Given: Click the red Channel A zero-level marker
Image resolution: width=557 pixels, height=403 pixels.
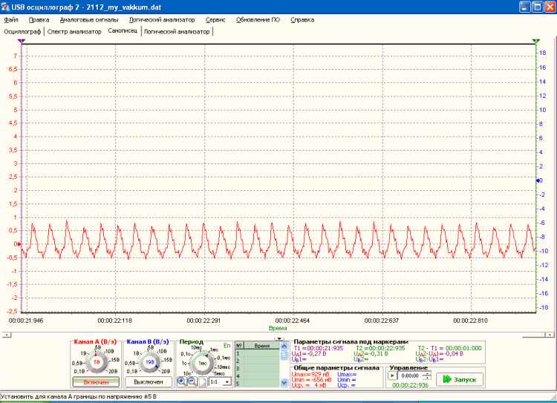Looking at the screenshot, I should point(19,244).
